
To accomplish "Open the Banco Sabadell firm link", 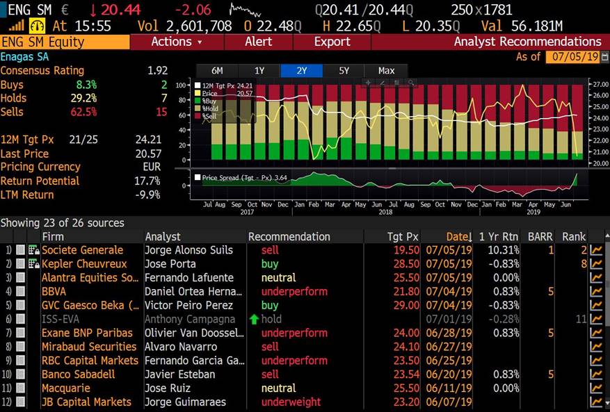I will [x=78, y=374].
